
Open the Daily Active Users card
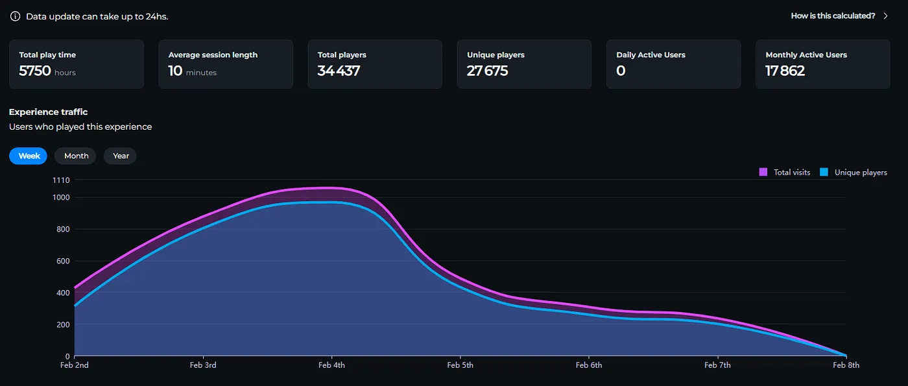[x=673, y=64]
